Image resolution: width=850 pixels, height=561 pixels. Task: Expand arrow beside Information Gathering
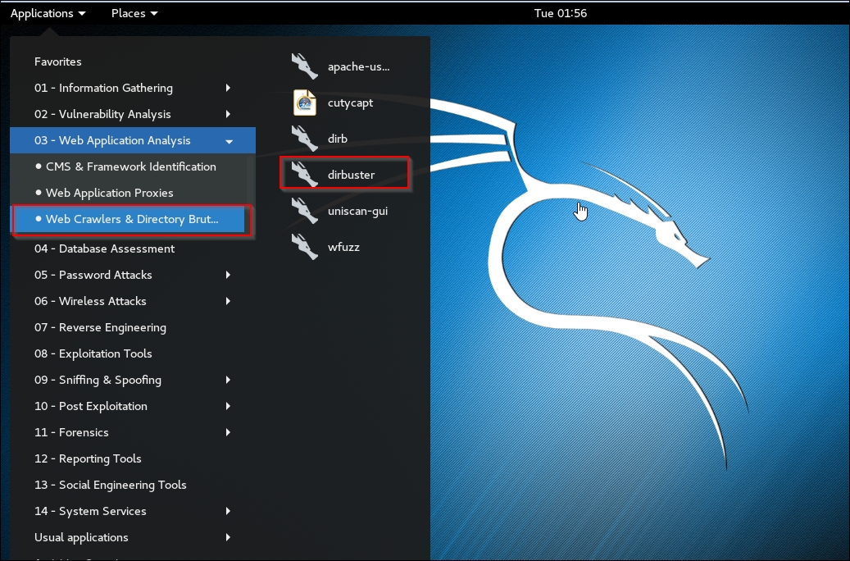tap(228, 88)
